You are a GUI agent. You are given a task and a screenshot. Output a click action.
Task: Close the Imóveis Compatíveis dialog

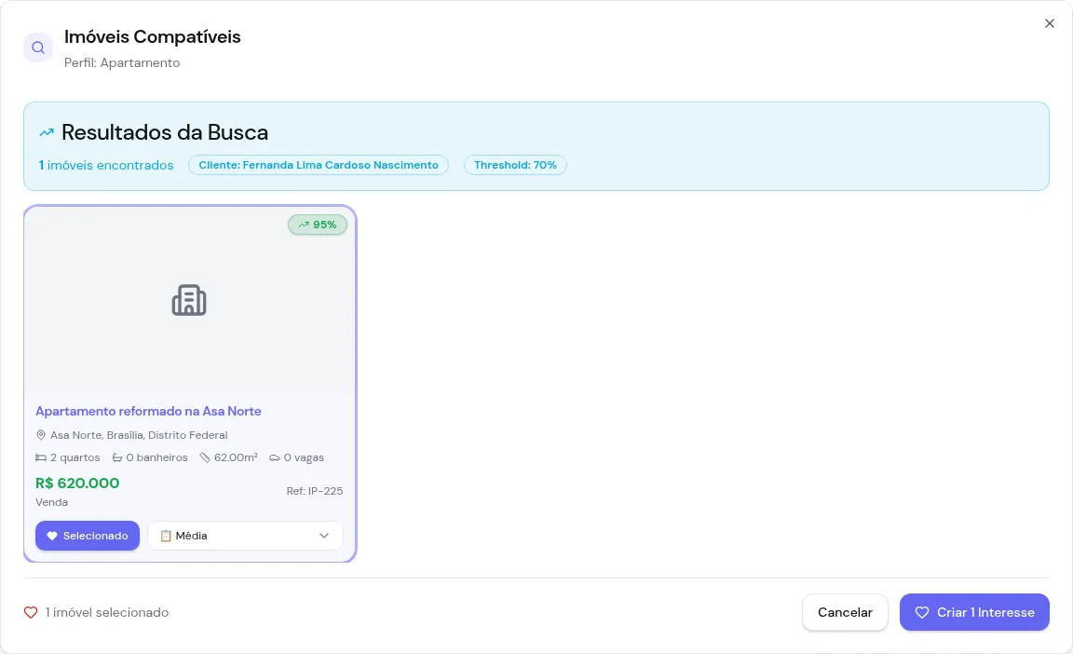(1049, 23)
